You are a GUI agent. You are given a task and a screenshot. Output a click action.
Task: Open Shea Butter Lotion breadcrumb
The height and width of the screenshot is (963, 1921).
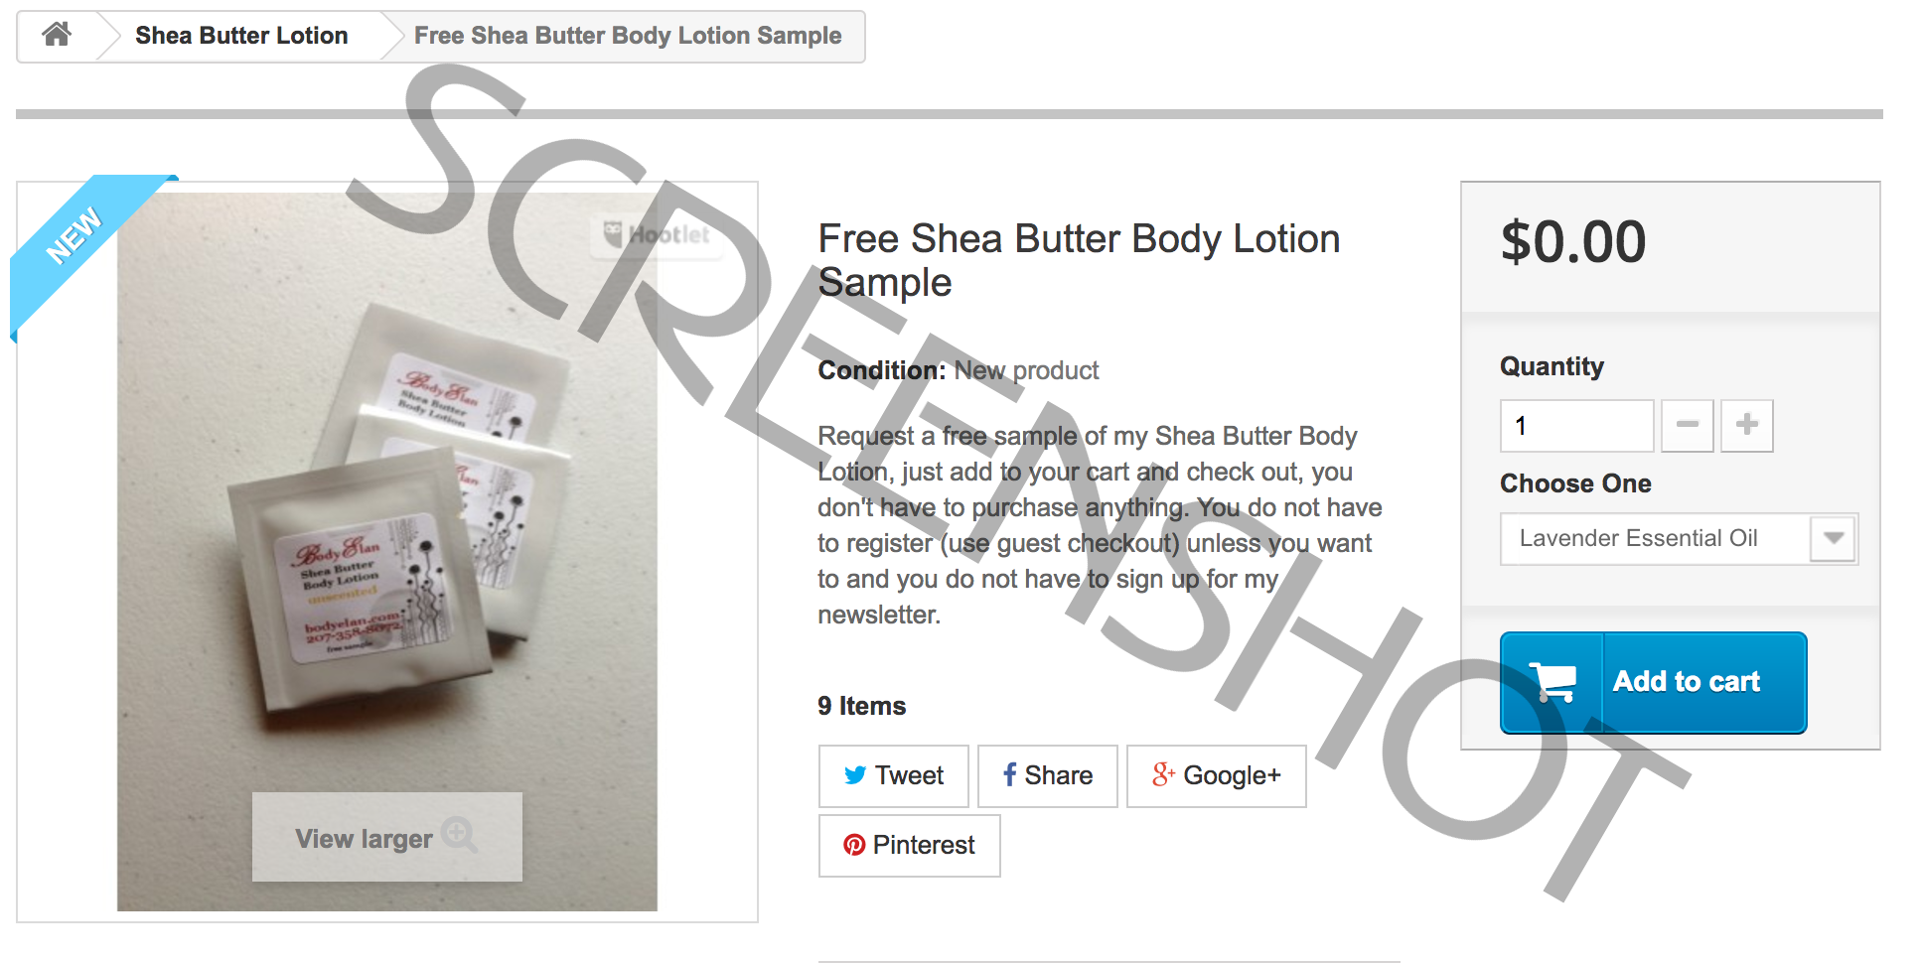coord(241,36)
